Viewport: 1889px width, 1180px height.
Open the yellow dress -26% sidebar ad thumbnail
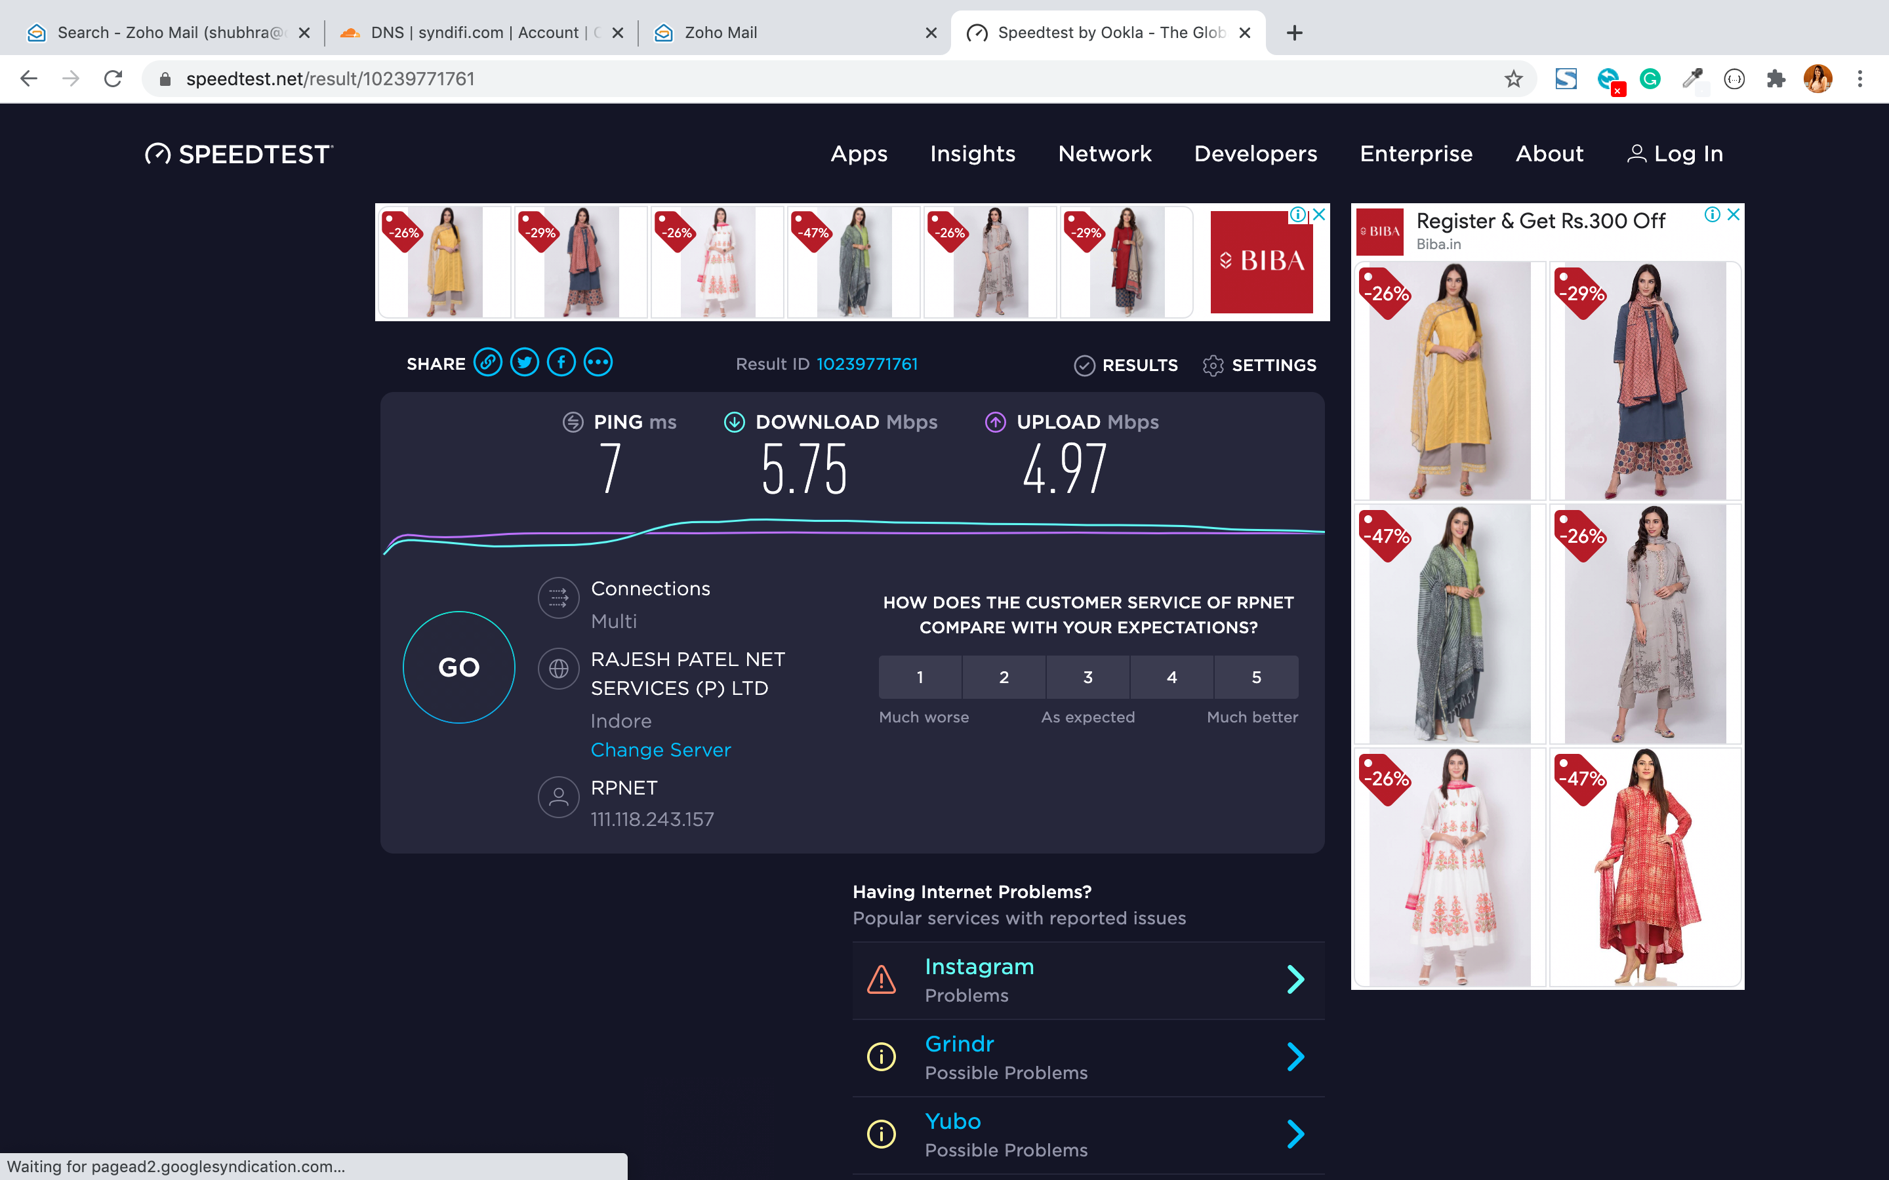click(x=1450, y=381)
